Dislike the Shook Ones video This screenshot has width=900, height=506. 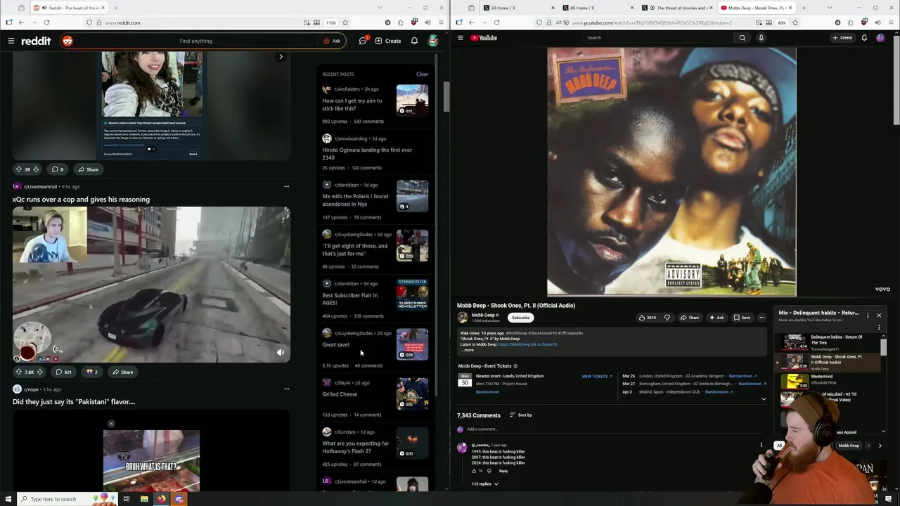coord(667,318)
